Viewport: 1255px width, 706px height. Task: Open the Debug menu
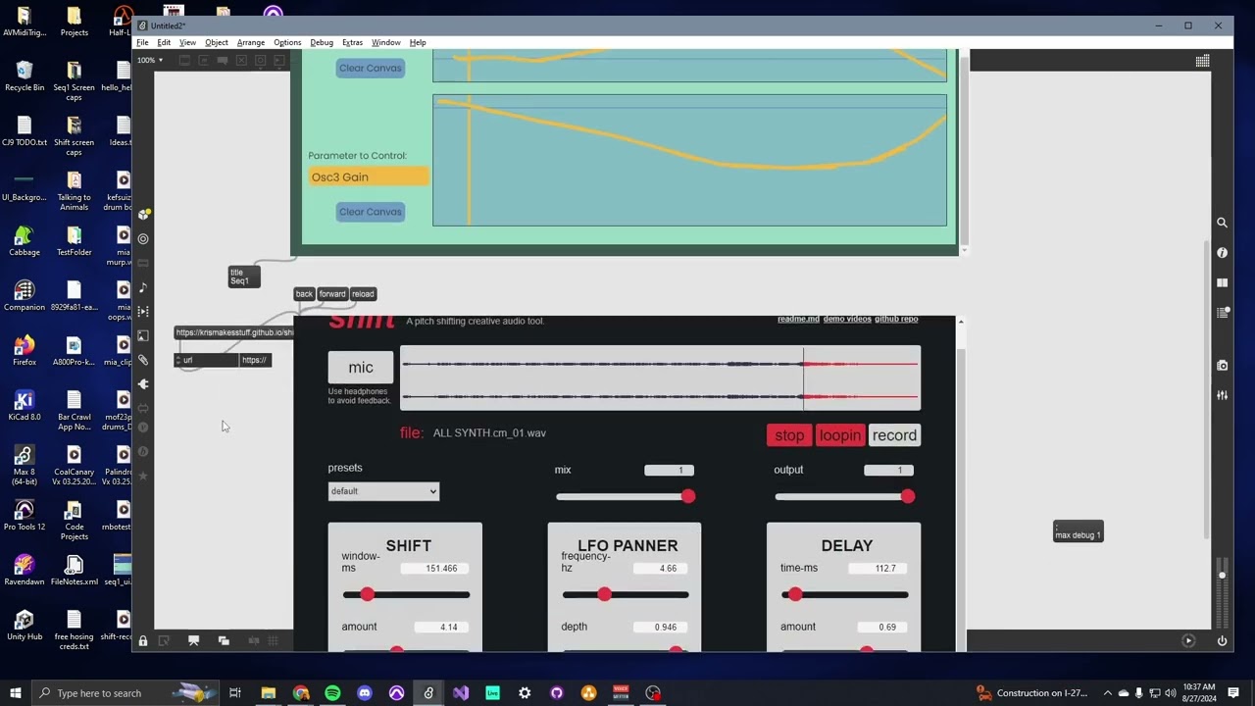pos(322,42)
